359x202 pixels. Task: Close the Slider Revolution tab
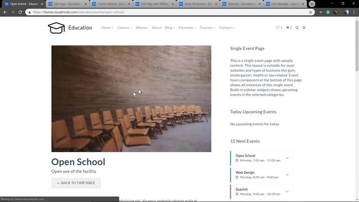point(216,4)
